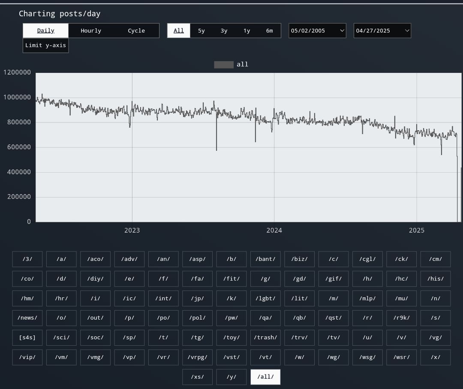Enable the /biz/ board series
This screenshot has height=389, width=463.
click(x=299, y=259)
